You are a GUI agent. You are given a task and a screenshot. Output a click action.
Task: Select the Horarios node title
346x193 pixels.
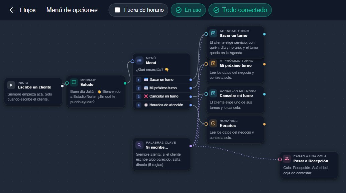(228, 126)
